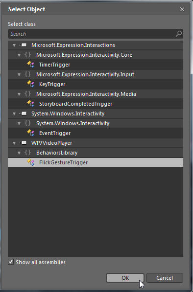Collapse the System.Windows.Interactivity assembly node
193x292 pixels.
14,113
